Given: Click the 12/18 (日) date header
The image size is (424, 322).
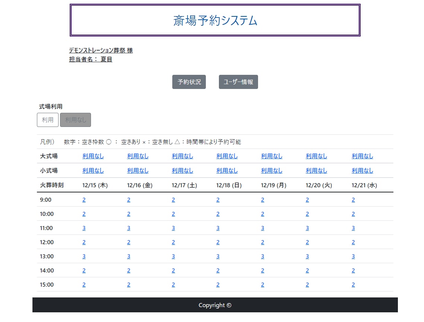Looking at the screenshot, I should click(229, 185).
